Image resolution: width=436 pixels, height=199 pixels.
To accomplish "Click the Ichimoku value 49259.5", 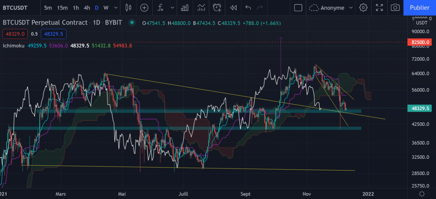I will 37,45.
